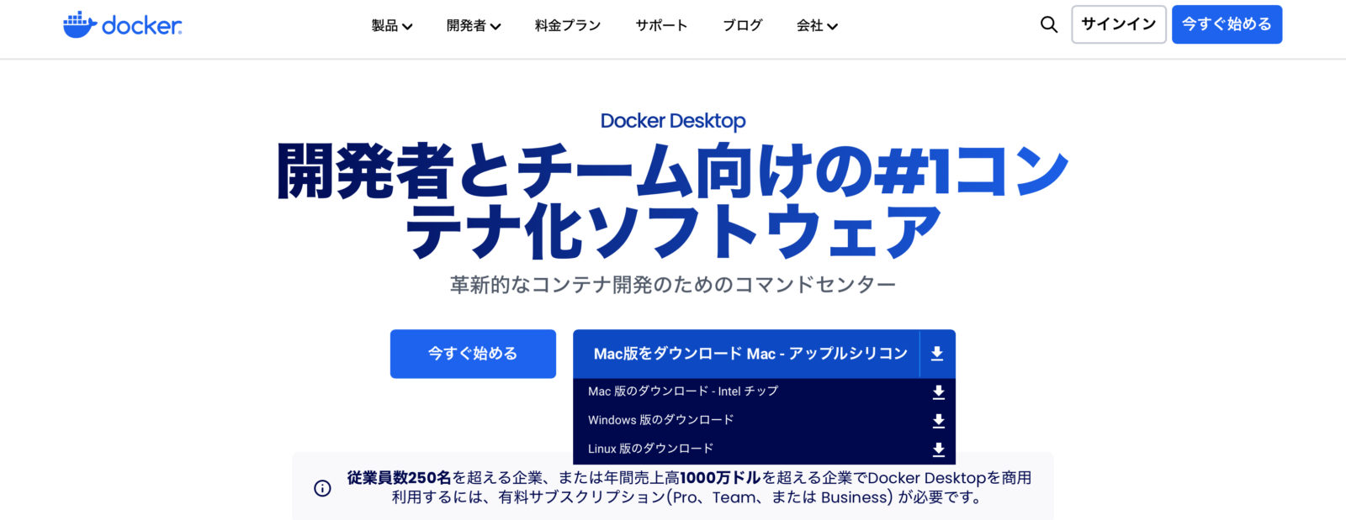
Task: Choose Mac 版のダウンロード - Intel チップ
Action: point(682,391)
